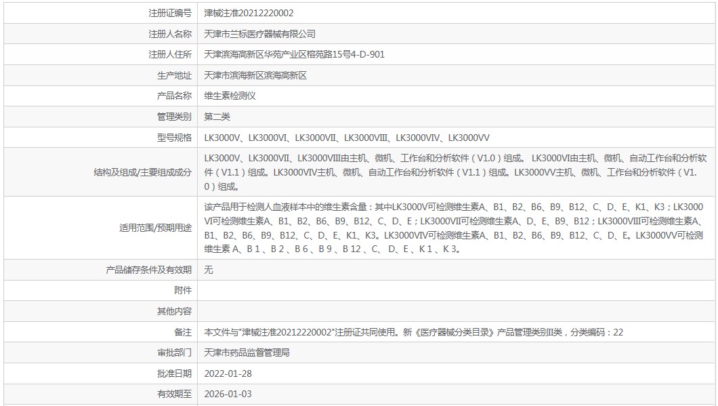Viewport: 718px width, 406px height.
Task: Select the 产品储存条件及有效期 label
Action: point(149,270)
